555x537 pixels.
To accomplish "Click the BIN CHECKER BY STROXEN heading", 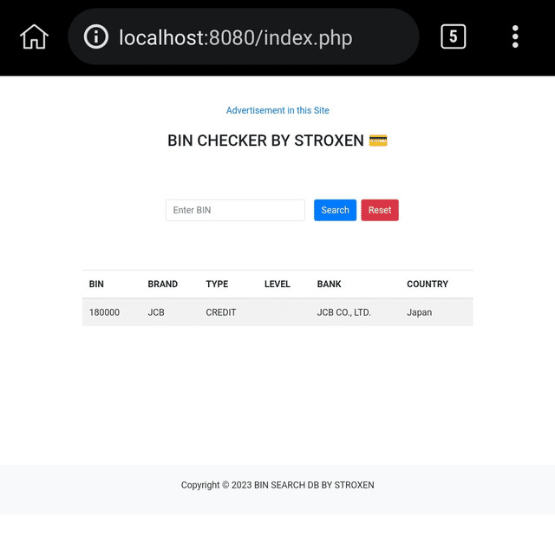I will coord(265,141).
